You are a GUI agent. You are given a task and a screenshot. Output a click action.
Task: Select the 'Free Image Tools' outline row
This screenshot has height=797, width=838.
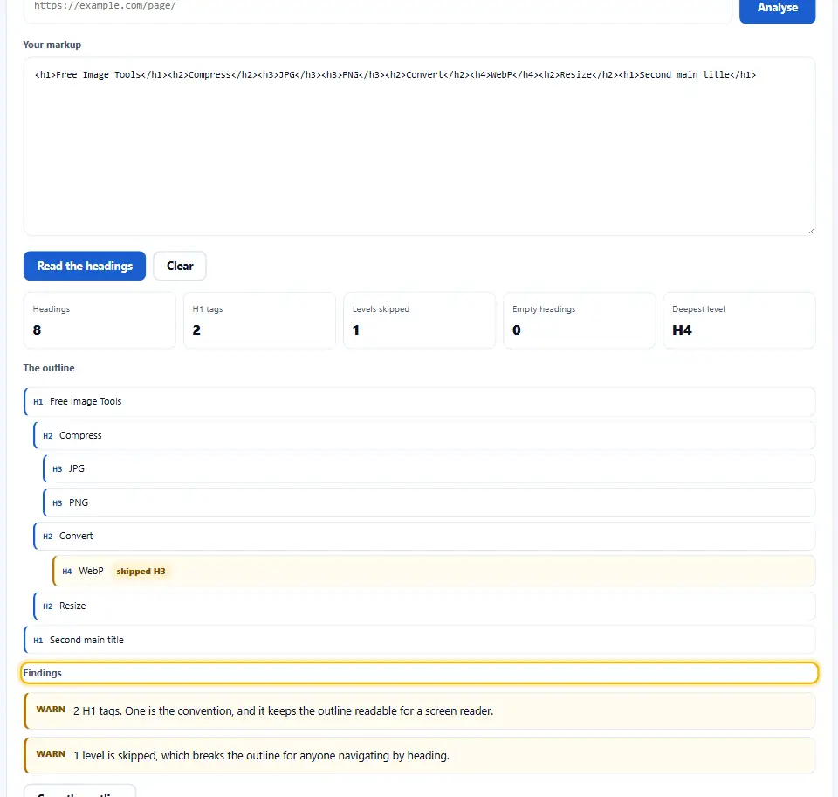pyautogui.click(x=420, y=402)
